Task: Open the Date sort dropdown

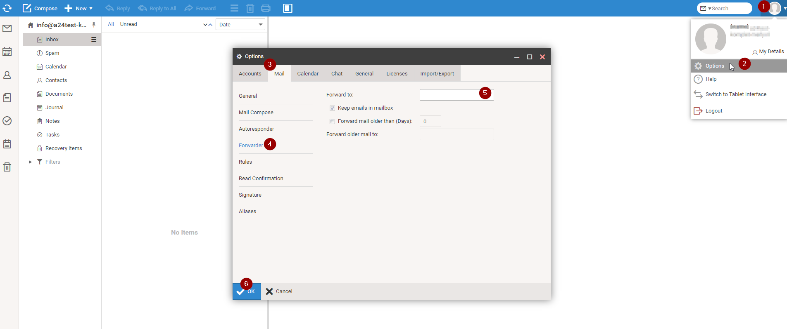Action: tap(240, 25)
